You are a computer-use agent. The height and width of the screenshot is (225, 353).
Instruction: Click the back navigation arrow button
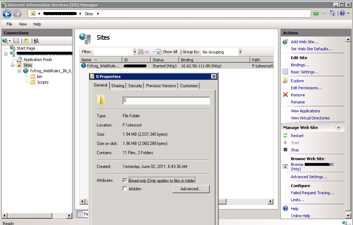pos(7,14)
